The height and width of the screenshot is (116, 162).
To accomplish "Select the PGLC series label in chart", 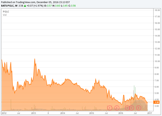I will [6, 12].
